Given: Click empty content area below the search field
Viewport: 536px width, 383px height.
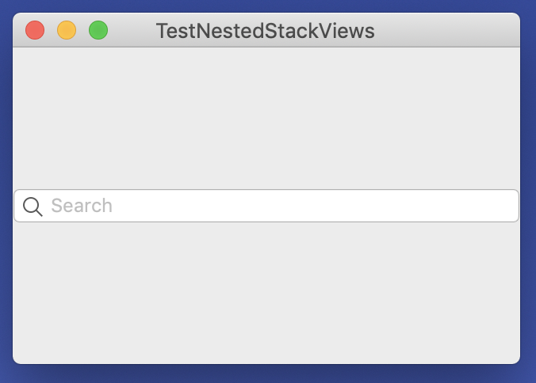Looking at the screenshot, I should 266,291.
